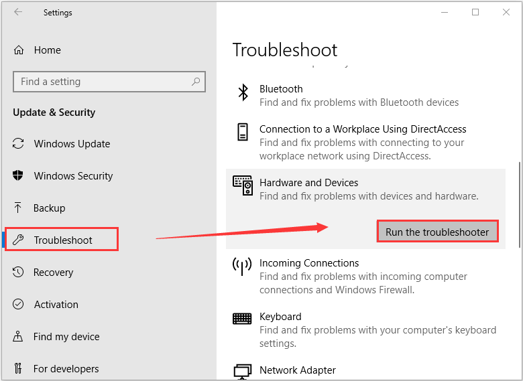The image size is (523, 381).
Task: Click the Backup upload arrow icon
Action: point(19,208)
